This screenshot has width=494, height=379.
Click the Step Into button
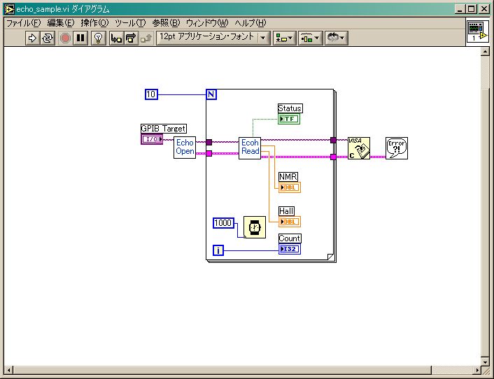tap(116, 38)
